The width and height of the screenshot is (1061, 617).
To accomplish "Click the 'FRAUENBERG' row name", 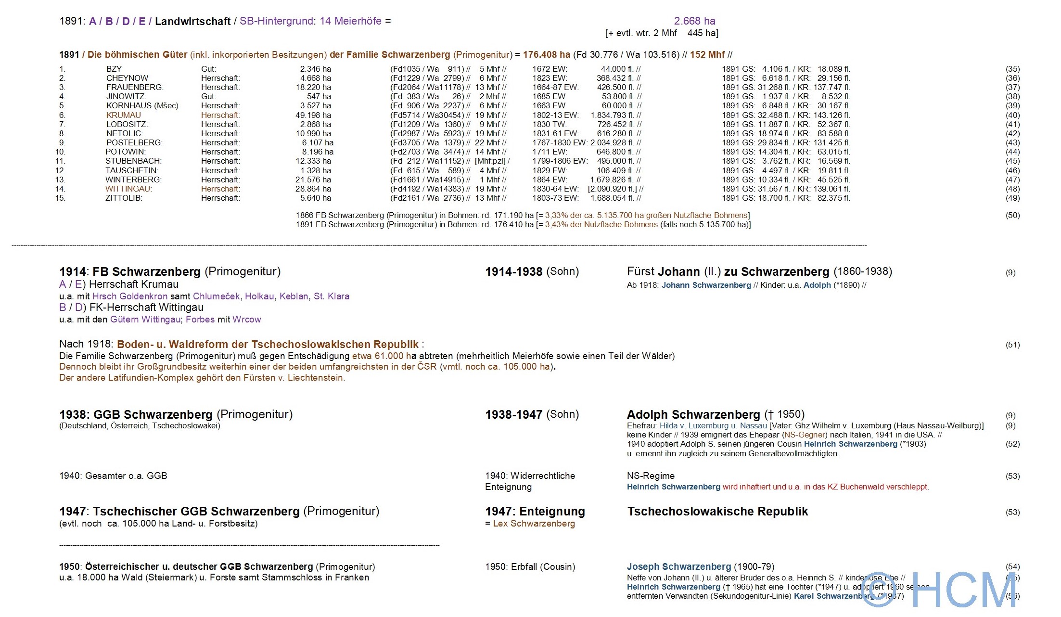I will [x=135, y=87].
